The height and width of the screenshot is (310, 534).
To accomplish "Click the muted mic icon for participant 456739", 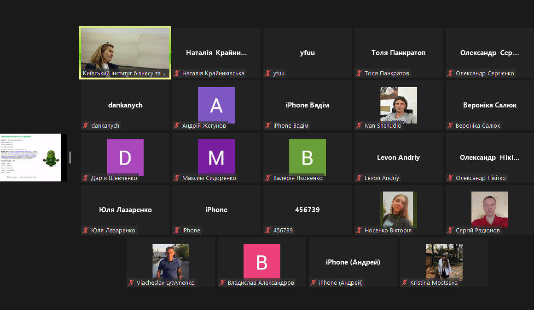I will pos(268,231).
